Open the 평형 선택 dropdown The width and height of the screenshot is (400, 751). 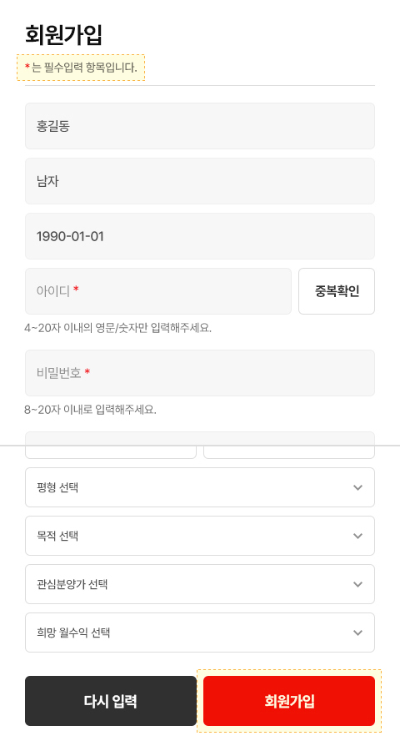[200, 487]
